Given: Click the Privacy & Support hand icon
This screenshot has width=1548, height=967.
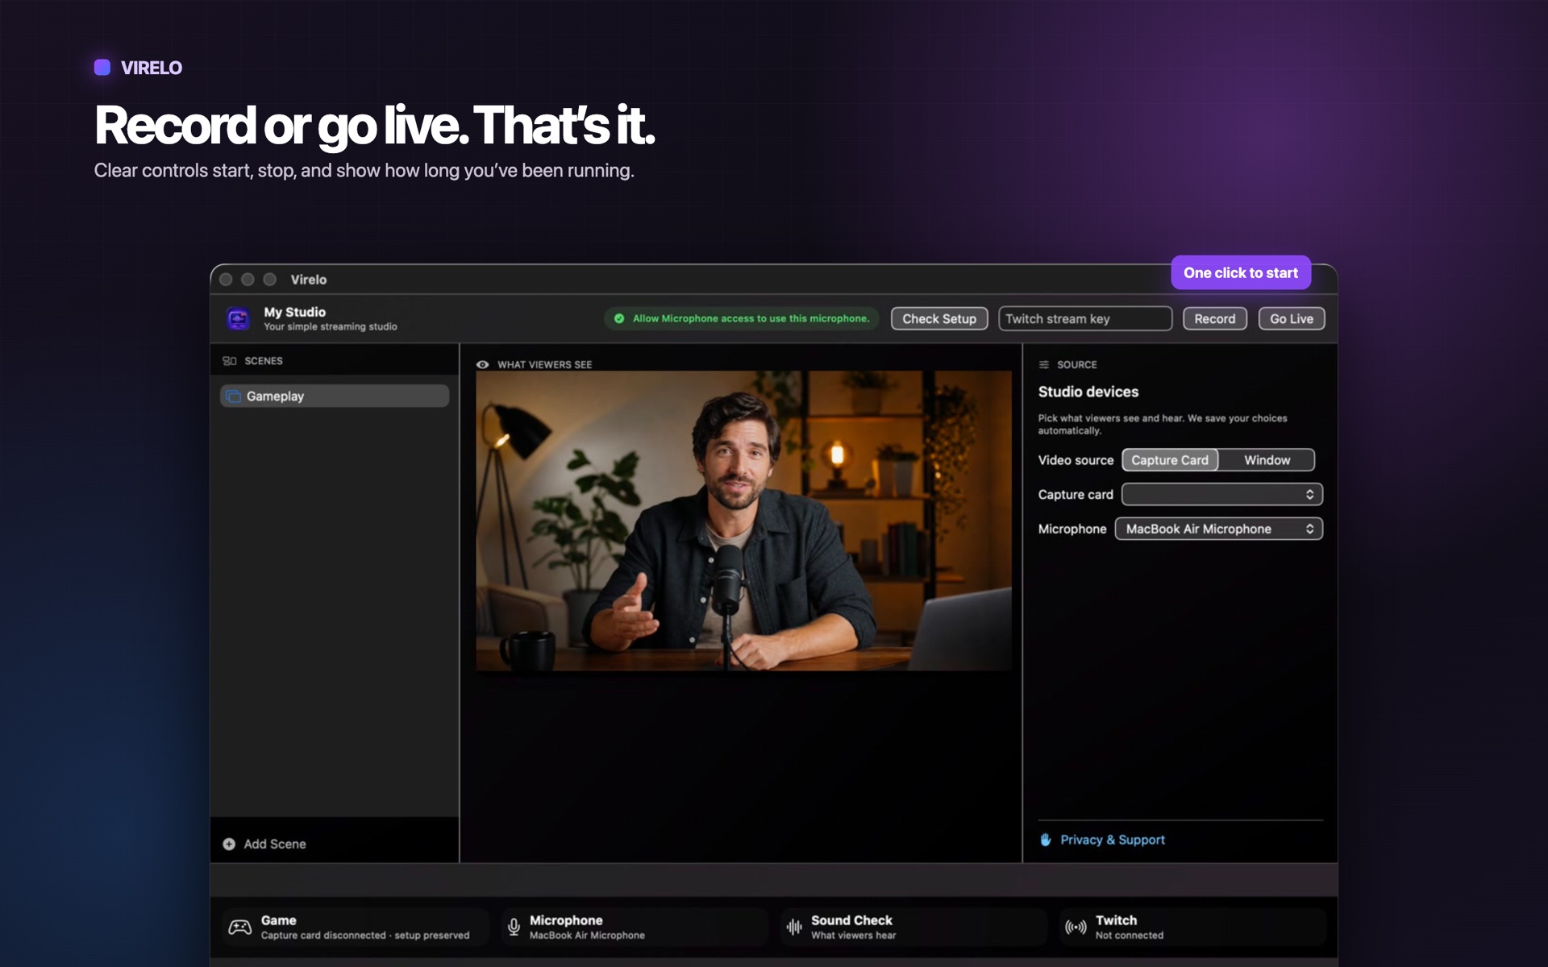Looking at the screenshot, I should pyautogui.click(x=1046, y=840).
